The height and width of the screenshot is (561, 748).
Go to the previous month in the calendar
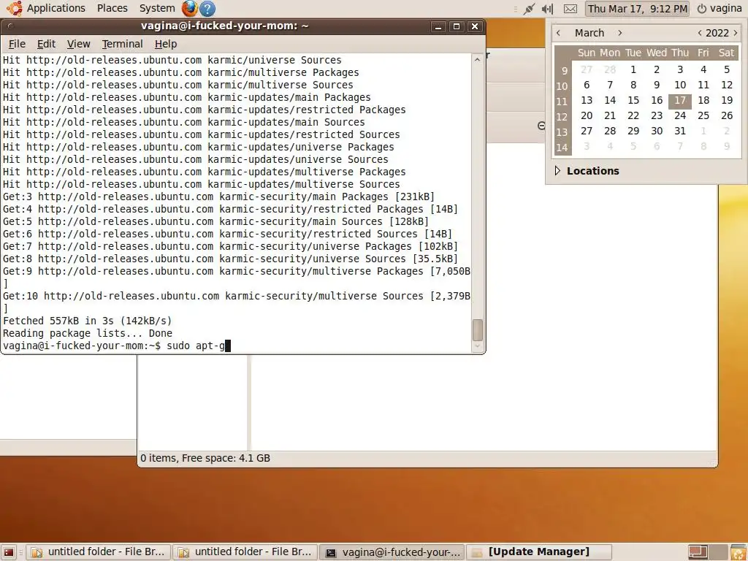pyautogui.click(x=558, y=33)
